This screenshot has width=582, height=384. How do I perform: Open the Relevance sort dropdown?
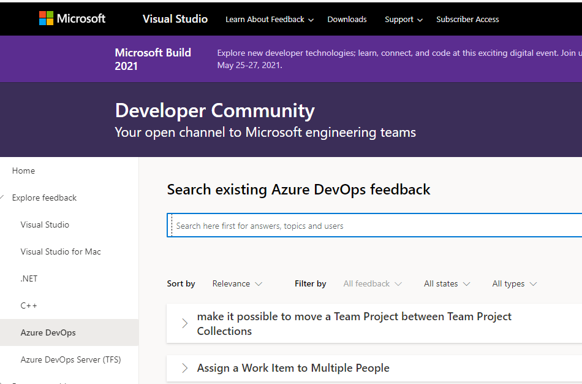[x=237, y=283]
